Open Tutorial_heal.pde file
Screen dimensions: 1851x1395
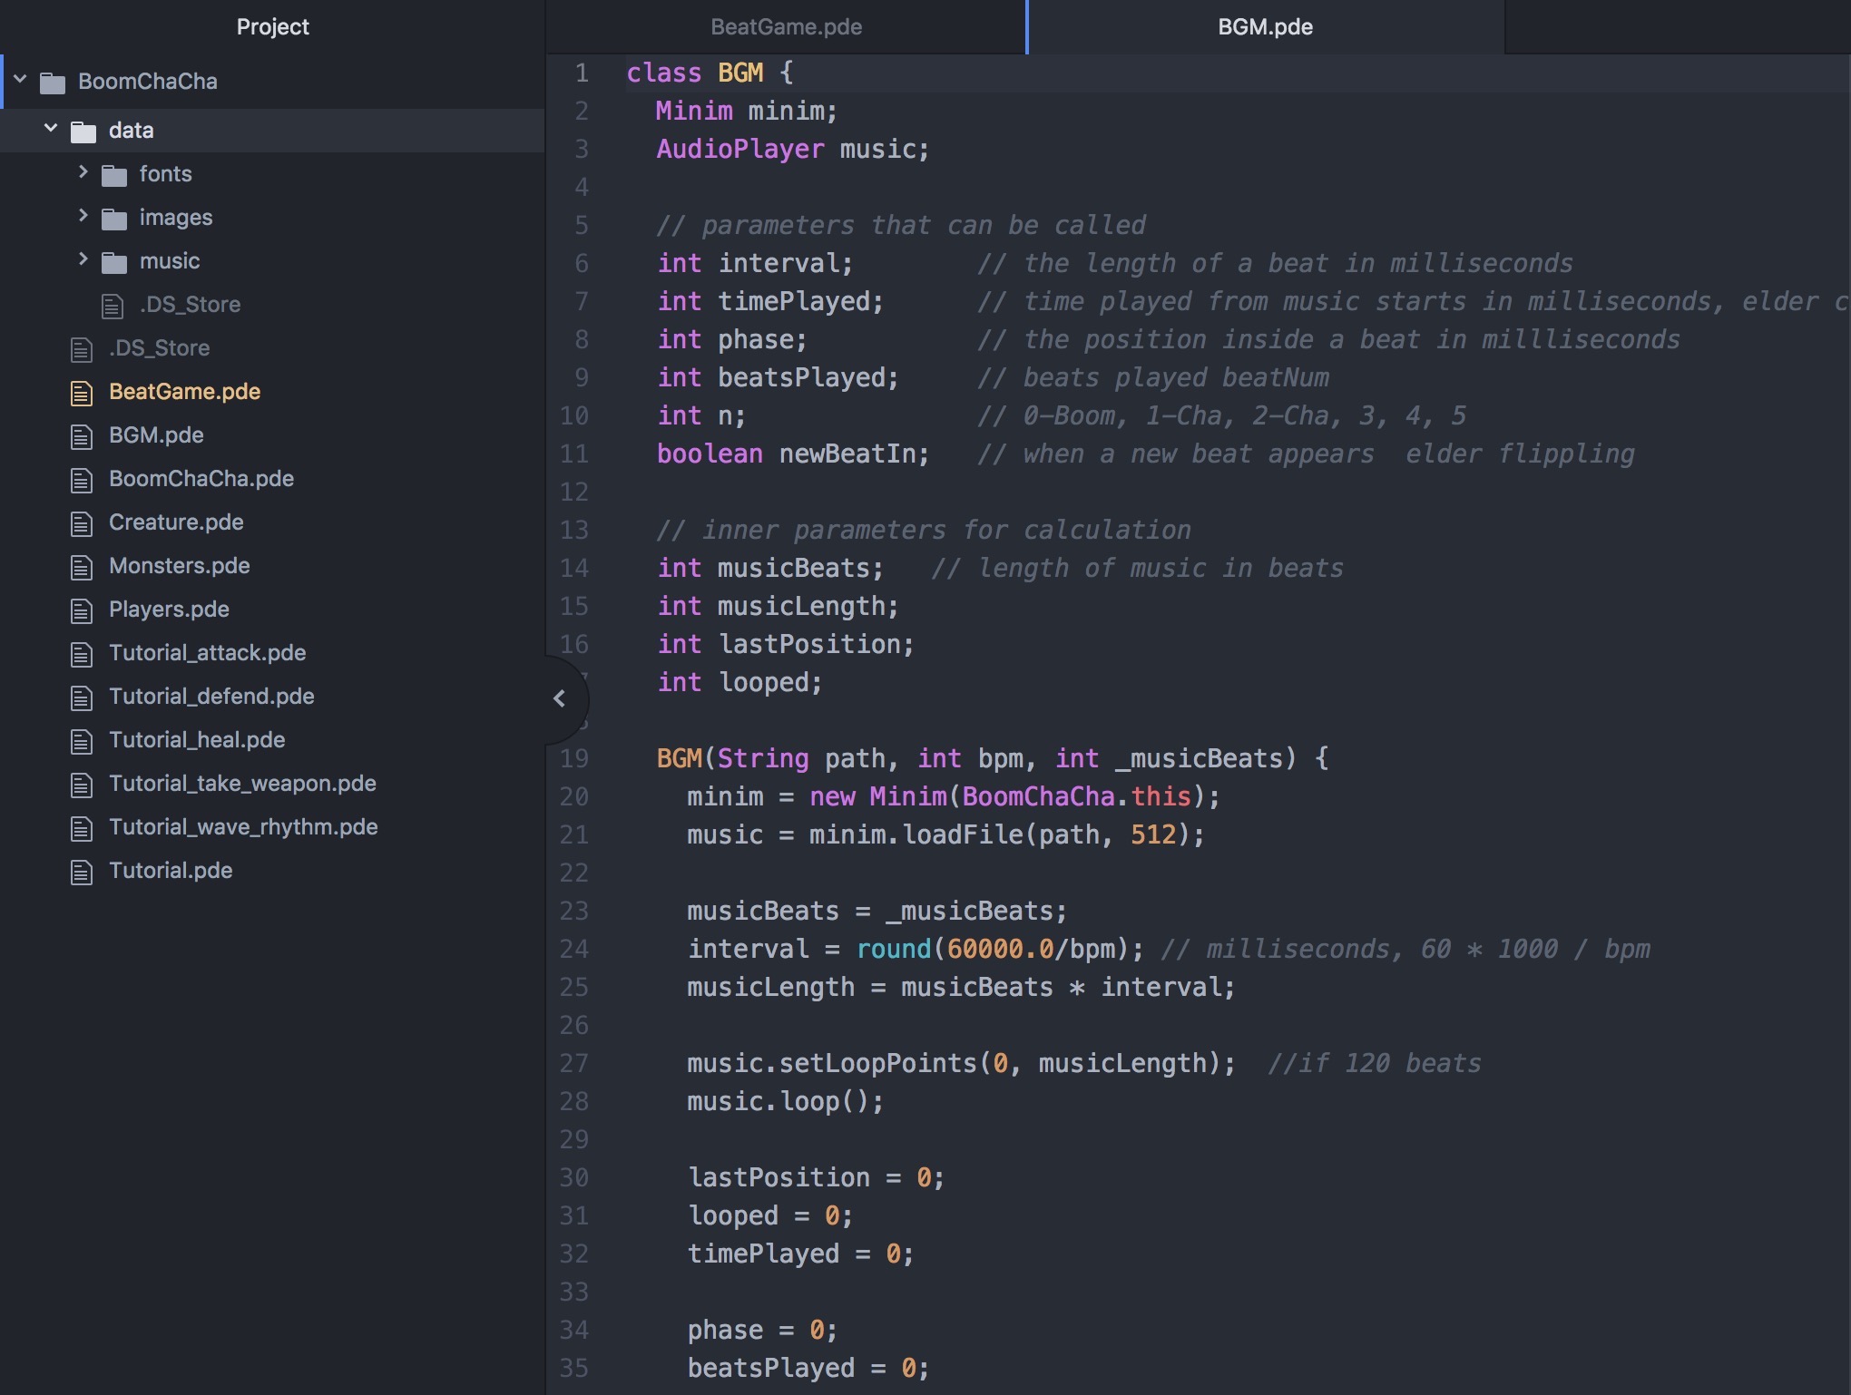pos(197,739)
